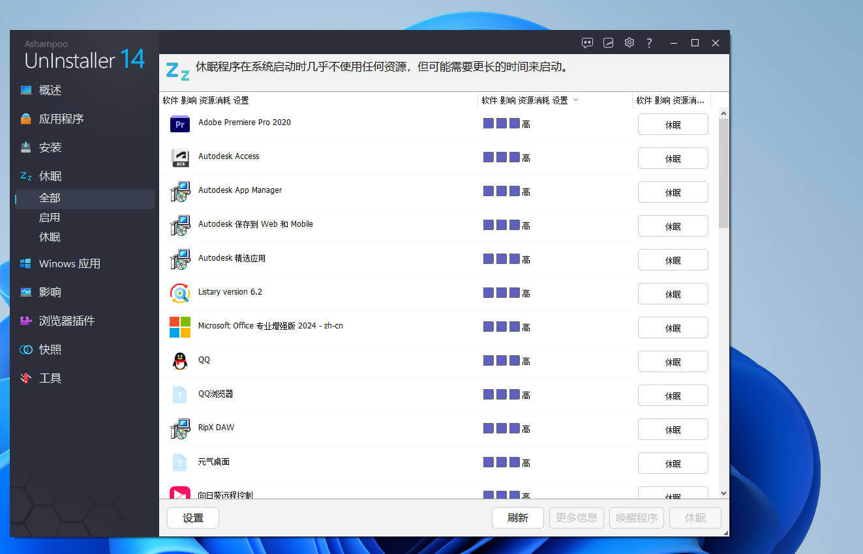Screen dimensions: 863x554
Task: Open 设置 at the bottom left
Action: pos(192,518)
